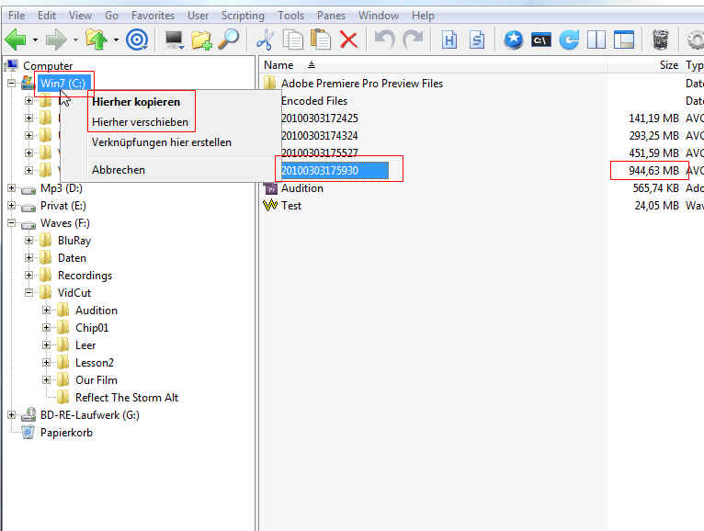Open dropdown arrow next to Back button

pos(35,40)
